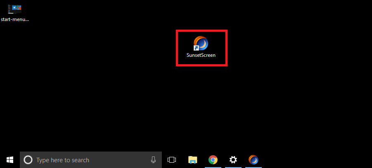Image resolution: width=372 pixels, height=168 pixels.
Task: Click the Task View taskbar icon
Action: pyautogui.click(x=172, y=160)
